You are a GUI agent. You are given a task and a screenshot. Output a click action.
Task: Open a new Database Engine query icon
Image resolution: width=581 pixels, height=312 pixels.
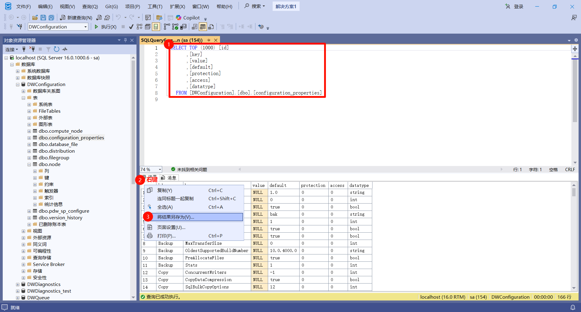99,18
